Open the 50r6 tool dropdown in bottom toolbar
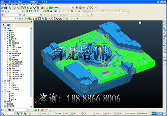The height and width of the screenshot is (116, 167). (27, 110)
